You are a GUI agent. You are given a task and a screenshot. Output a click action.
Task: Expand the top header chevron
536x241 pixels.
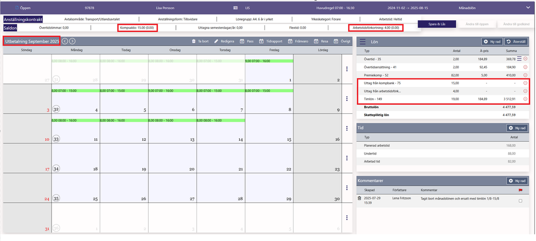click(527, 7)
